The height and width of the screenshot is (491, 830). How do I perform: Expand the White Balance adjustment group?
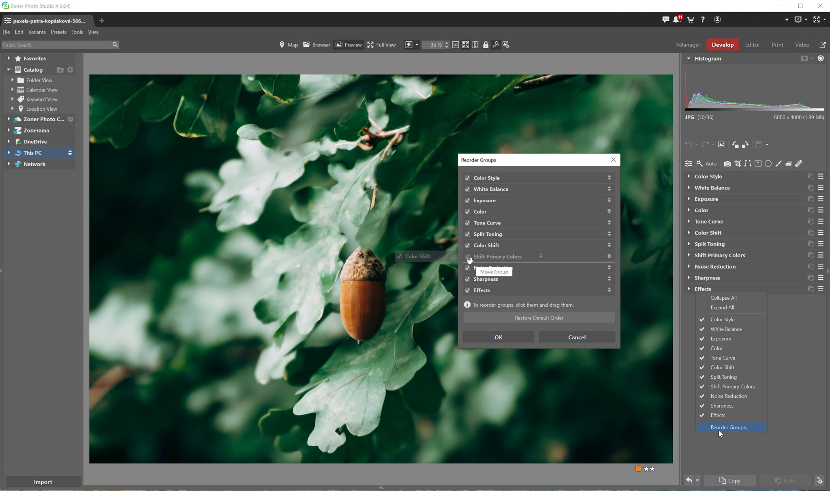(x=689, y=188)
